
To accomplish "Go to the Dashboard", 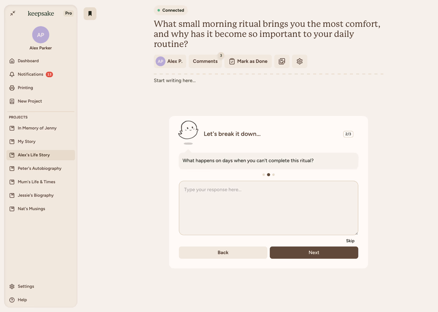I will tap(28, 61).
